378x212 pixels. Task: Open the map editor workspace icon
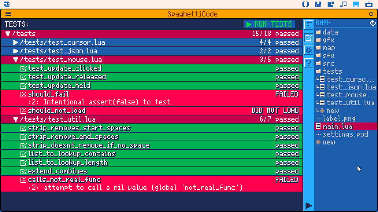click(x=331, y=4)
